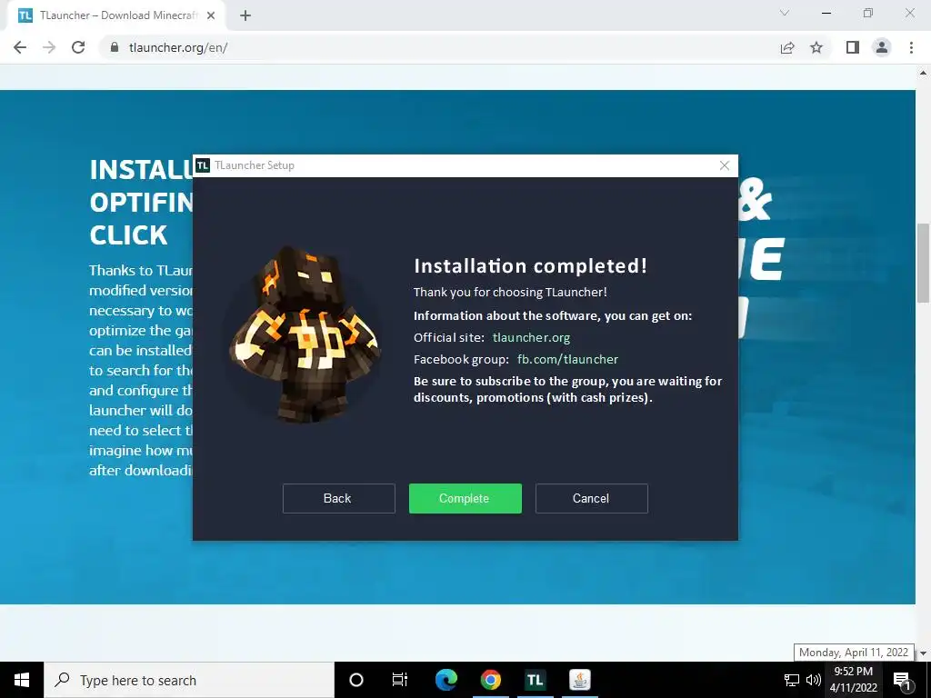The image size is (931, 698).
Task: Go forward in Chrome browser
Action: click(49, 47)
